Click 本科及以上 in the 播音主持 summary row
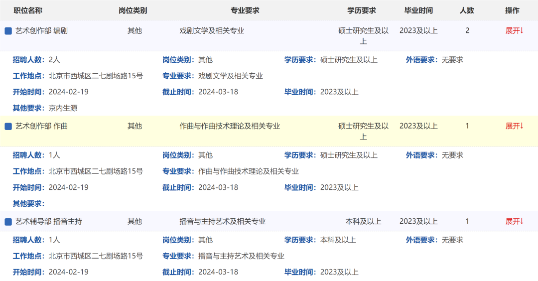Viewport: 538px width, 281px height. pyautogui.click(x=363, y=221)
